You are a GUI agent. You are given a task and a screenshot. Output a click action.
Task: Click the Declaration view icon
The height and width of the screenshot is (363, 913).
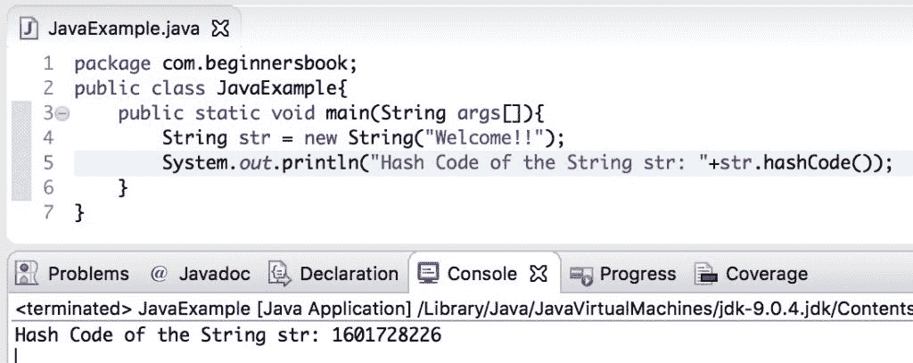pos(280,273)
